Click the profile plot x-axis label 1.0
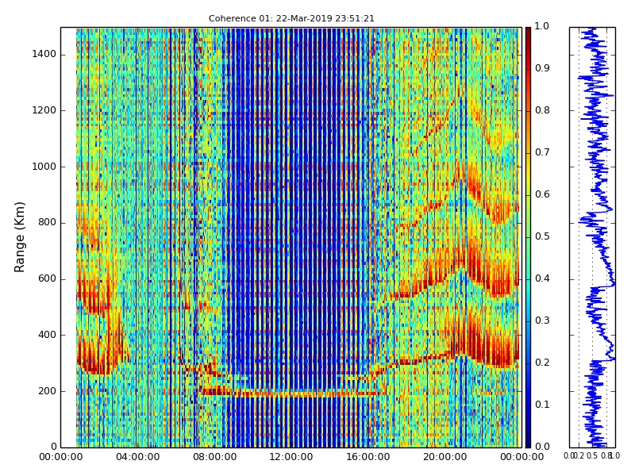This screenshot has width=635, height=476. pyautogui.click(x=614, y=456)
